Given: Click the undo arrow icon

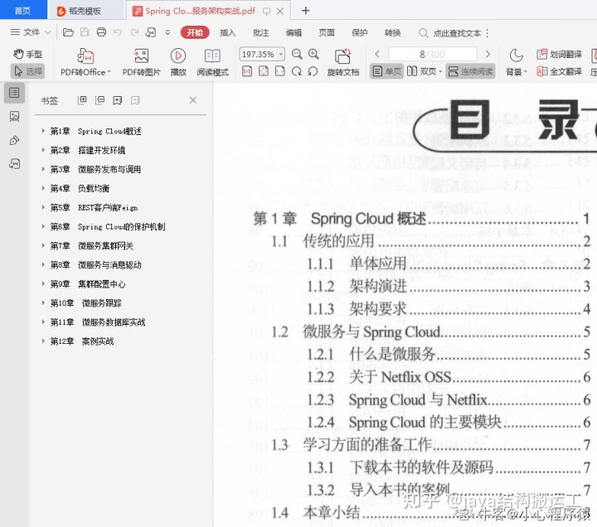Looking at the screenshot, I should pos(118,32).
